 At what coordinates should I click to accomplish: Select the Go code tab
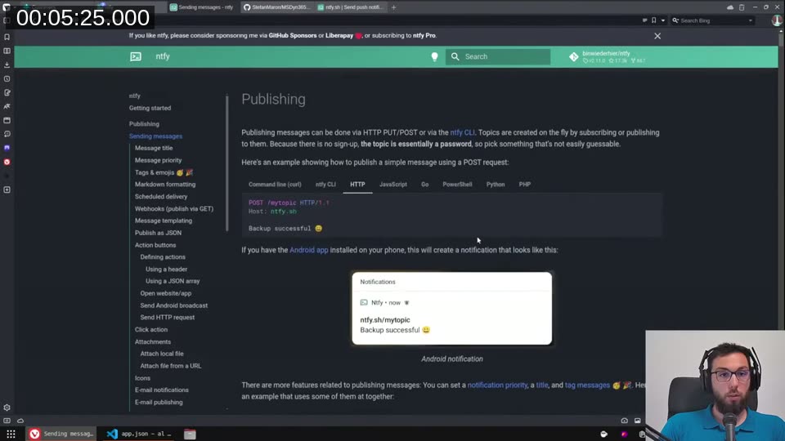click(x=424, y=185)
